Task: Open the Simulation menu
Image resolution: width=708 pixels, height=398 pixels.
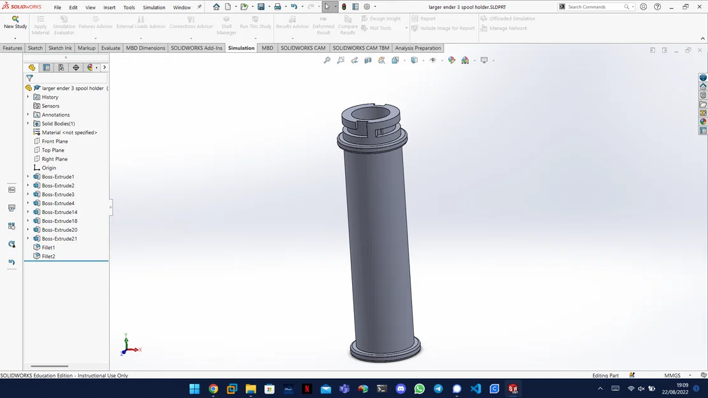Action: [153, 7]
